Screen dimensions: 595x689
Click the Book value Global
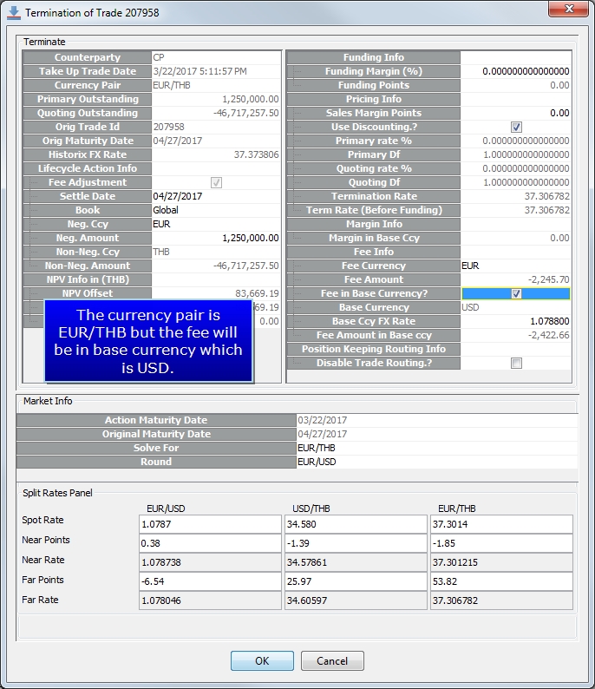coord(216,210)
